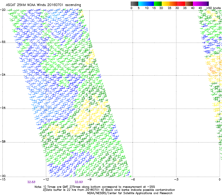Select the green 15-20 knots legend color

click(158, 4)
